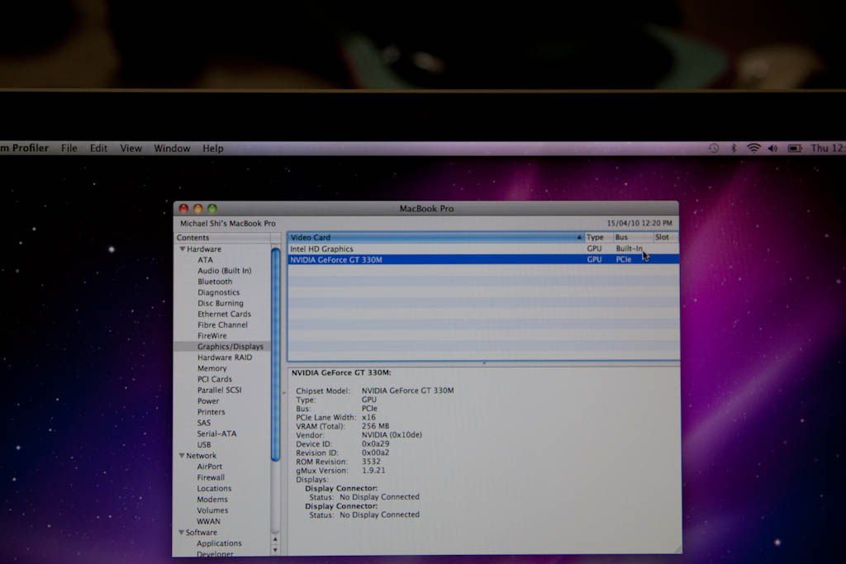Select ATA in the Contents list
The width and height of the screenshot is (846, 564).
[x=205, y=260]
